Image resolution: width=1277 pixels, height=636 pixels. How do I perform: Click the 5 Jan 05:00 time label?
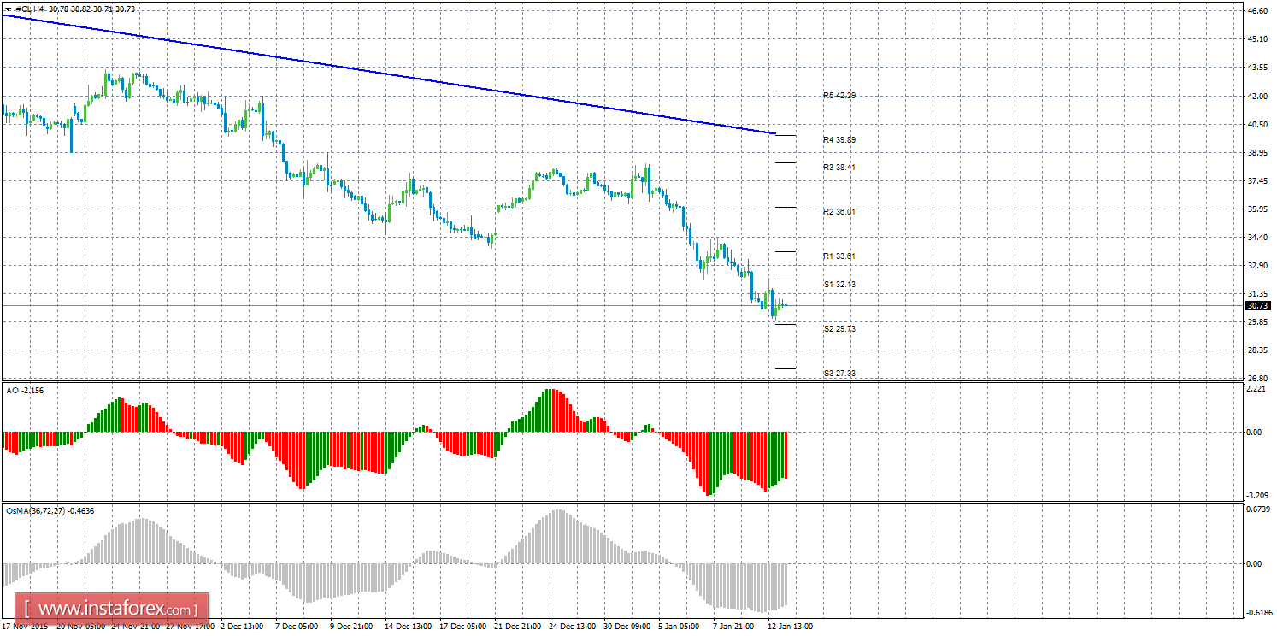[x=680, y=627]
